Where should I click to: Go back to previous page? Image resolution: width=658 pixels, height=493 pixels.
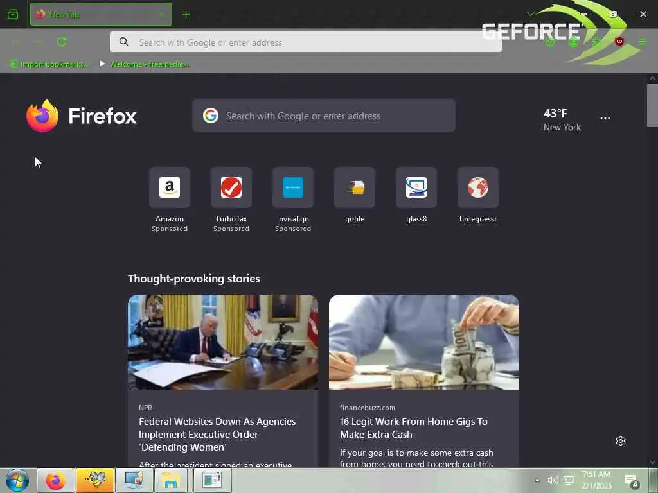pyautogui.click(x=15, y=42)
